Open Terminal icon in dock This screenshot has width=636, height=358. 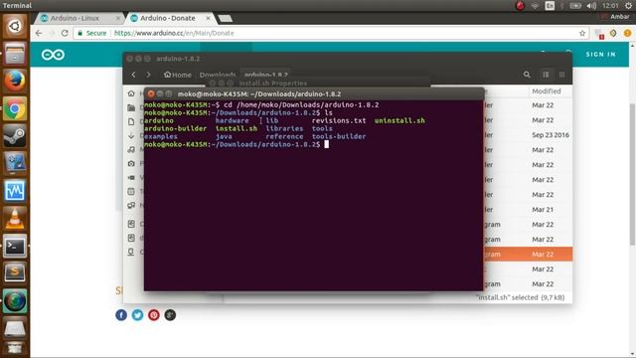coord(15,246)
